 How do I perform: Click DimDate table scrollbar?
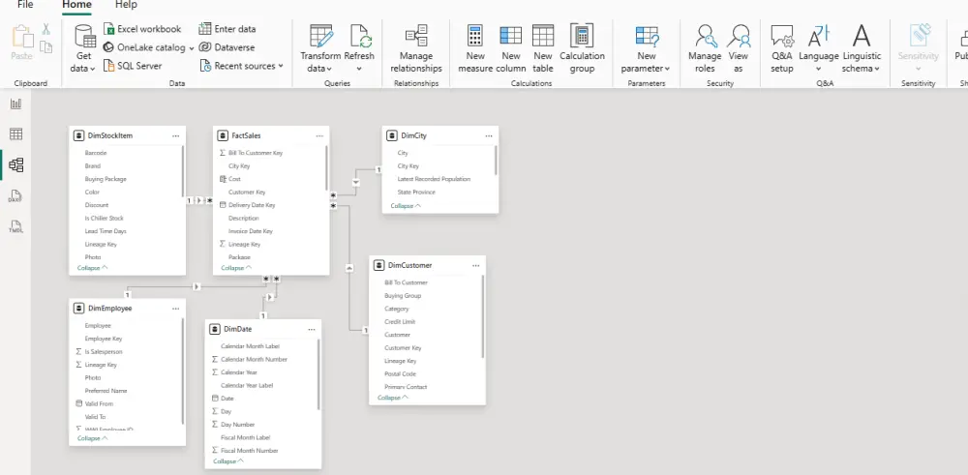(318, 374)
